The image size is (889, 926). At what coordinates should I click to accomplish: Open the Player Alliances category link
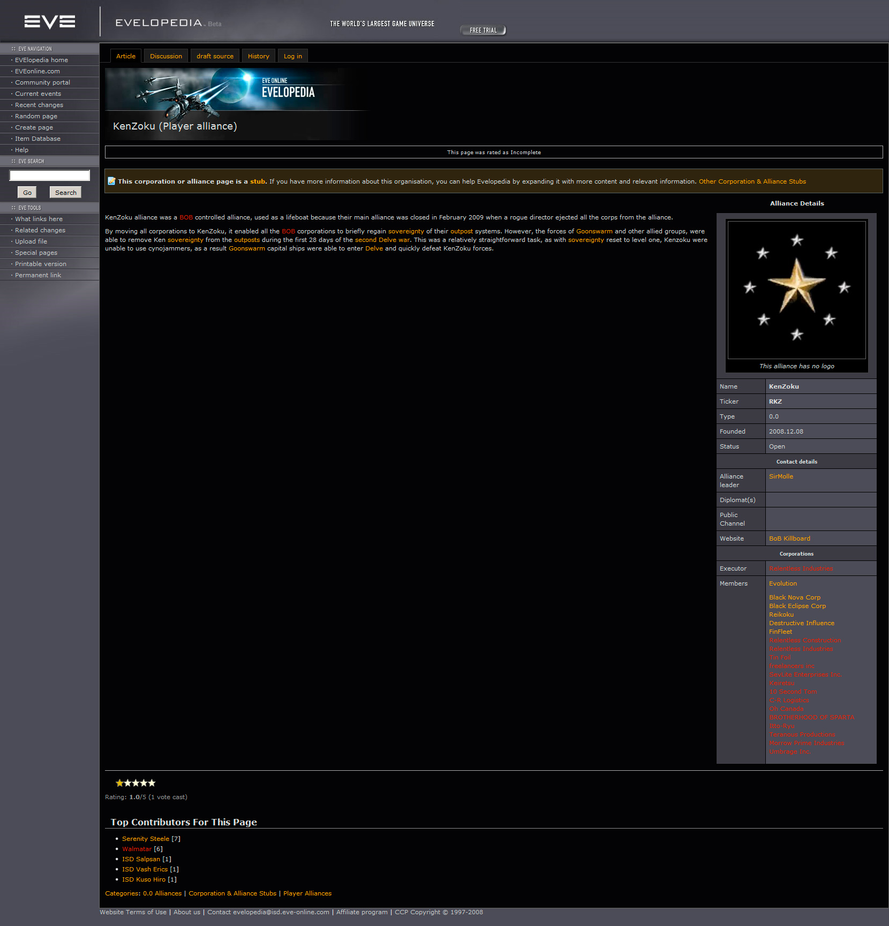coord(307,893)
